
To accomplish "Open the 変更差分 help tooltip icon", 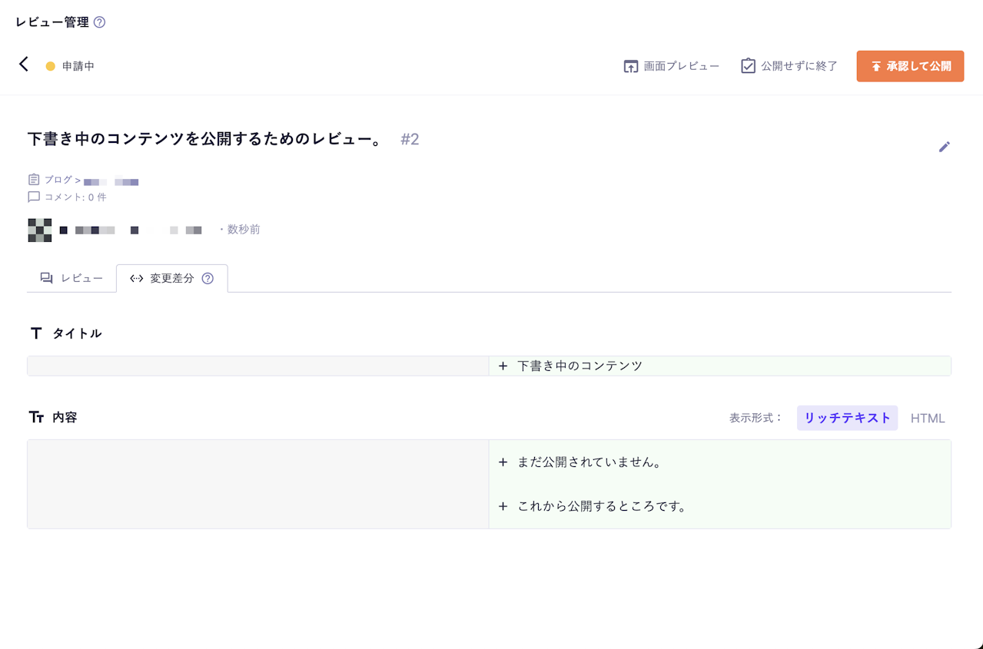I will tap(206, 278).
